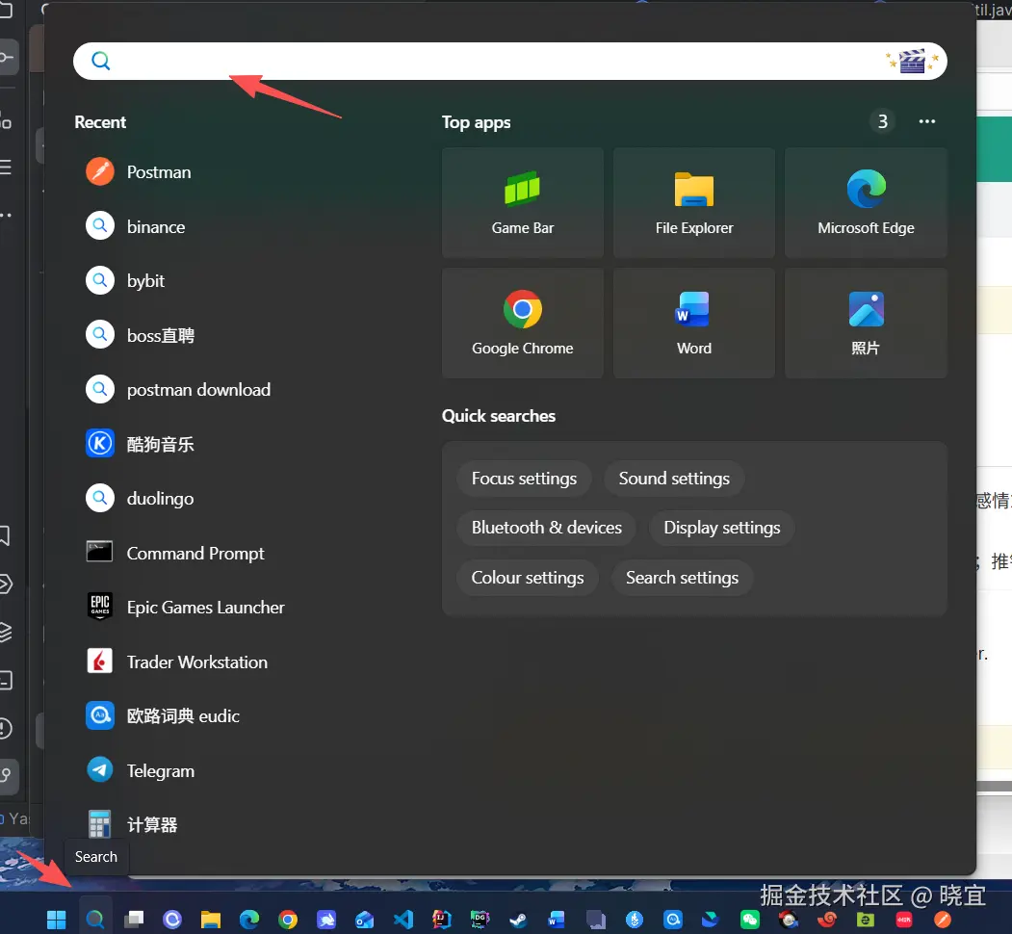Click the magnifier icon in the search box

tap(101, 62)
